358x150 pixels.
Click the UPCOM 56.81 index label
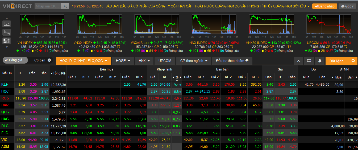(329, 43)
